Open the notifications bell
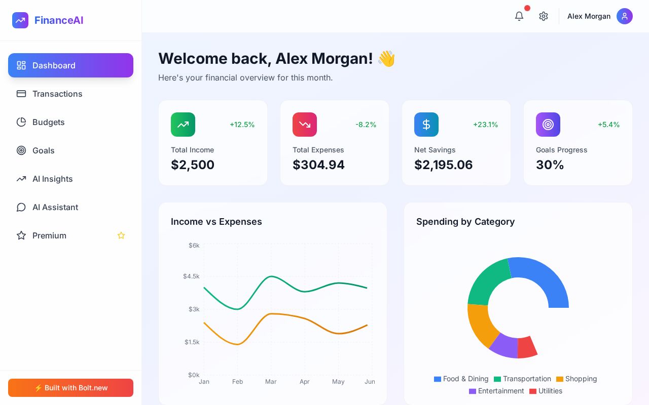649x405 pixels. point(519,16)
